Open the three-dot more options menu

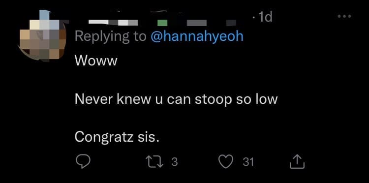coord(344,16)
